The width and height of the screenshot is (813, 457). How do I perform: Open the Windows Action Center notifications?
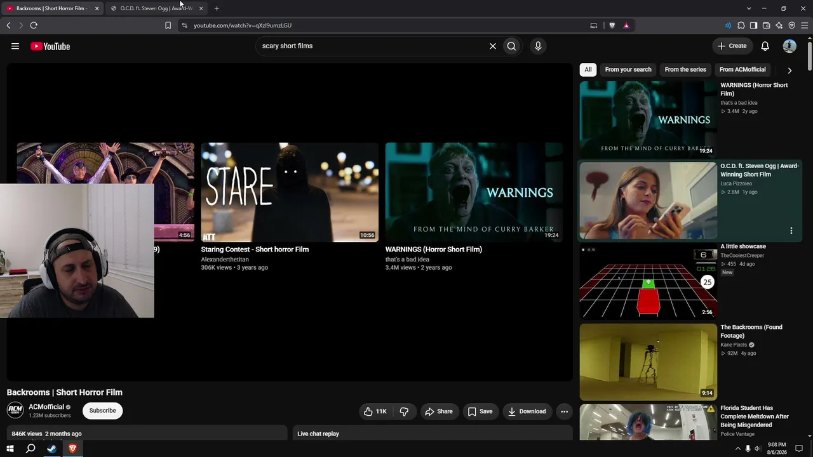coord(799,449)
